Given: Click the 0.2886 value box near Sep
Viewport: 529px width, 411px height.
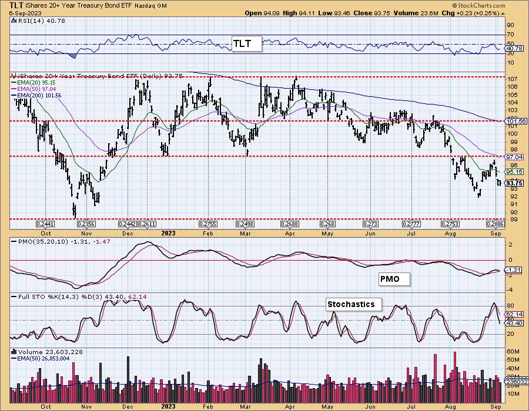Looking at the screenshot, I should coord(495,224).
